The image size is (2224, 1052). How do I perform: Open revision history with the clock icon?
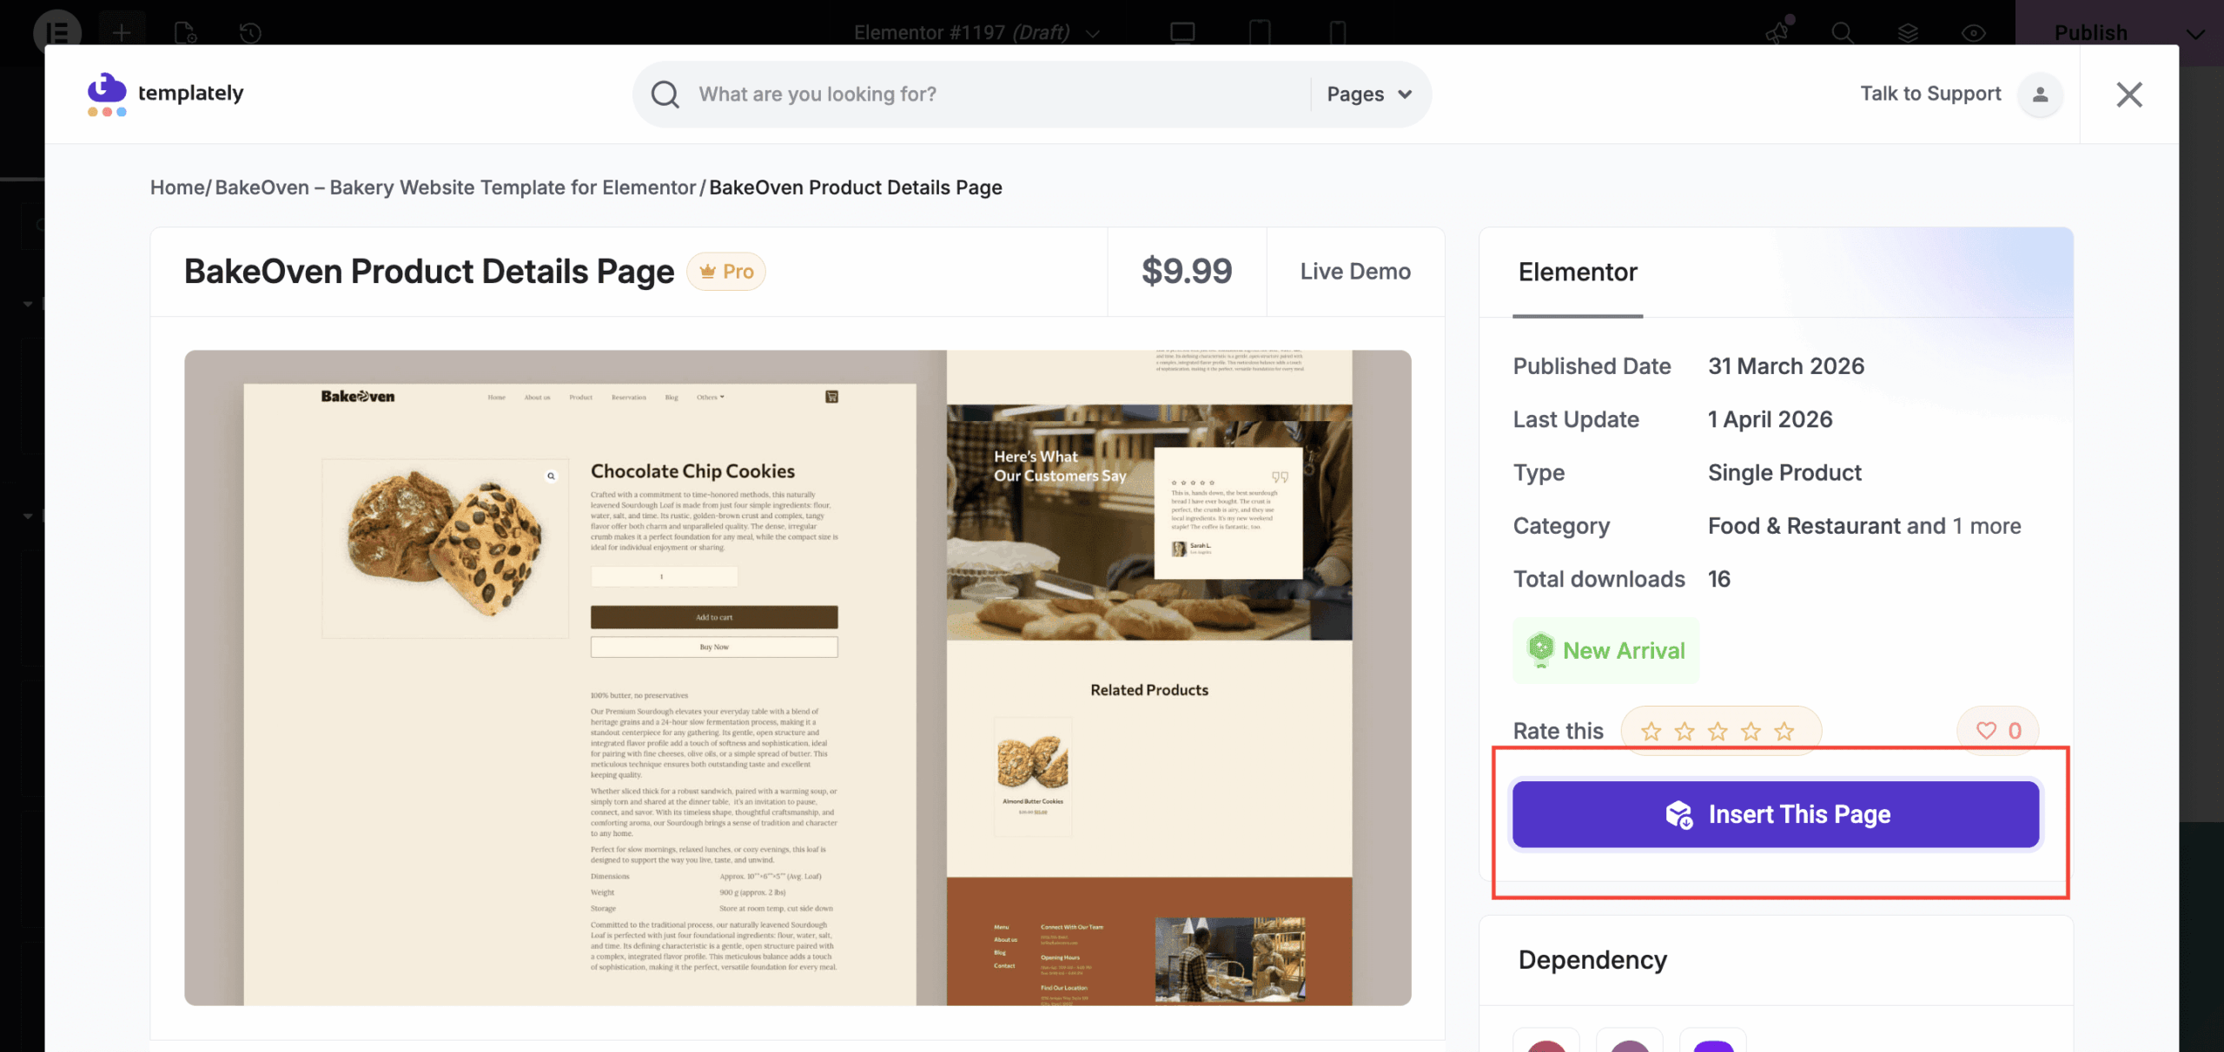[x=249, y=33]
